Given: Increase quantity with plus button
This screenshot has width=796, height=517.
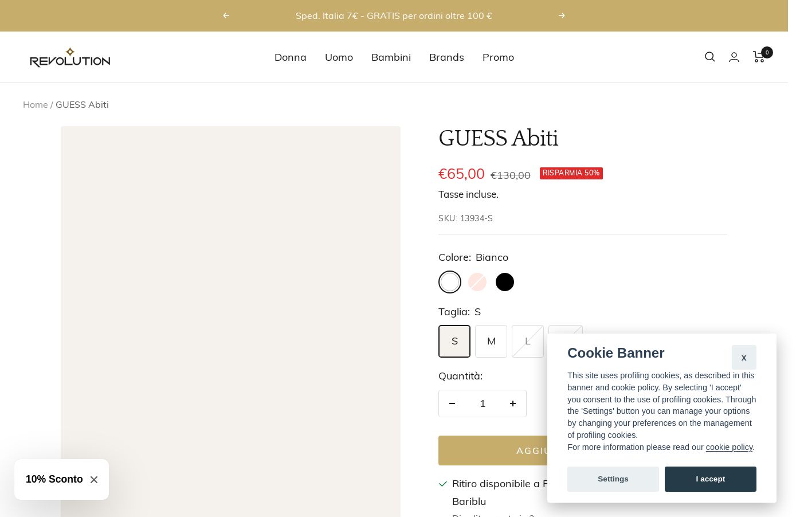Looking at the screenshot, I should [x=513, y=404].
